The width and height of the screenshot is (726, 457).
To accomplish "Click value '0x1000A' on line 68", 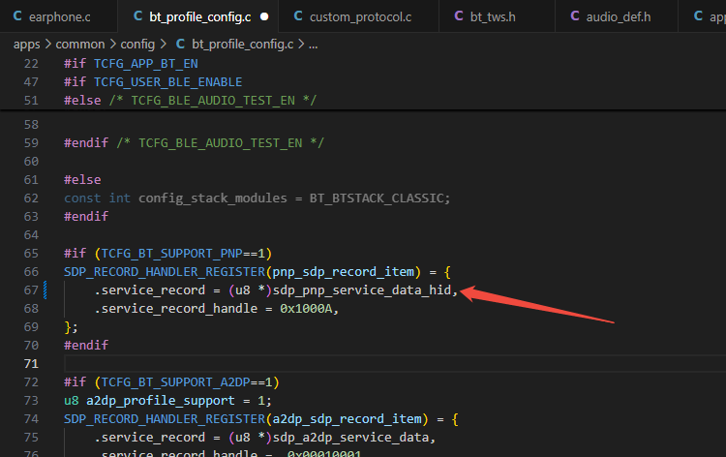I will pyautogui.click(x=306, y=309).
